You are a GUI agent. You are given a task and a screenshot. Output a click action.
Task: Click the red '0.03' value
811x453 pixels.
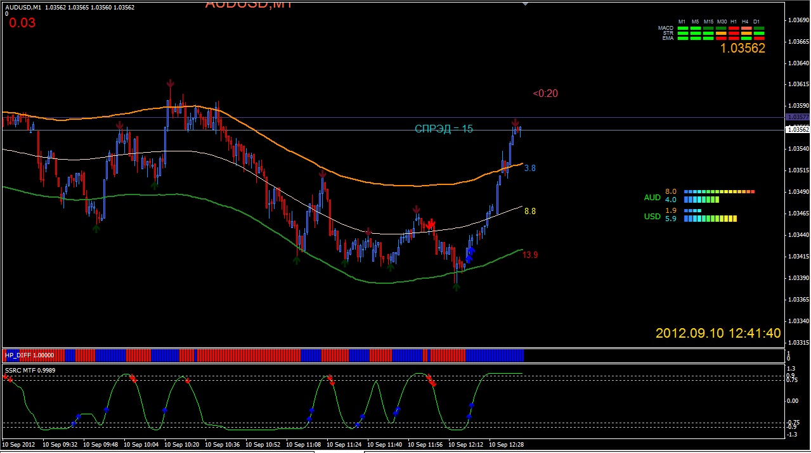point(22,23)
